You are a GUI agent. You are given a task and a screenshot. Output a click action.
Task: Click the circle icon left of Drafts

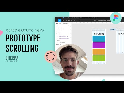92,20
